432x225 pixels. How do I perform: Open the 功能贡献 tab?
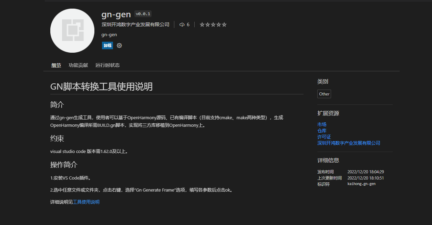point(78,65)
